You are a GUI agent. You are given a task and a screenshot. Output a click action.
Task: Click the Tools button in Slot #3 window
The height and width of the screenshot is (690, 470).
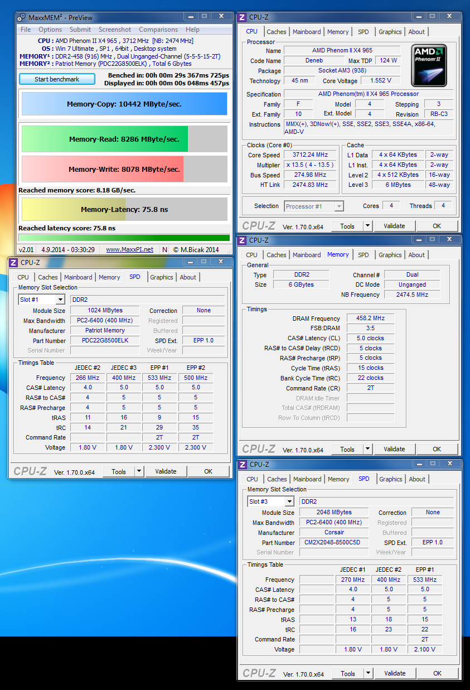[x=348, y=673]
